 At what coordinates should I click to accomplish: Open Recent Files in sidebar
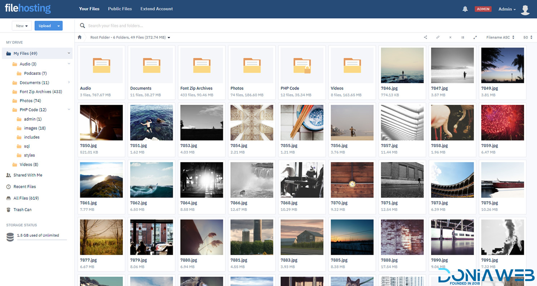pos(24,187)
